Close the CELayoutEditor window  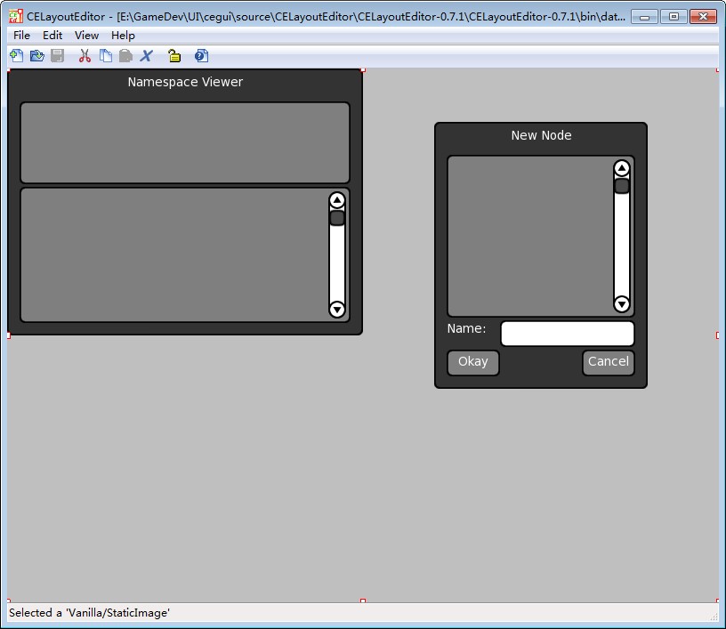703,17
